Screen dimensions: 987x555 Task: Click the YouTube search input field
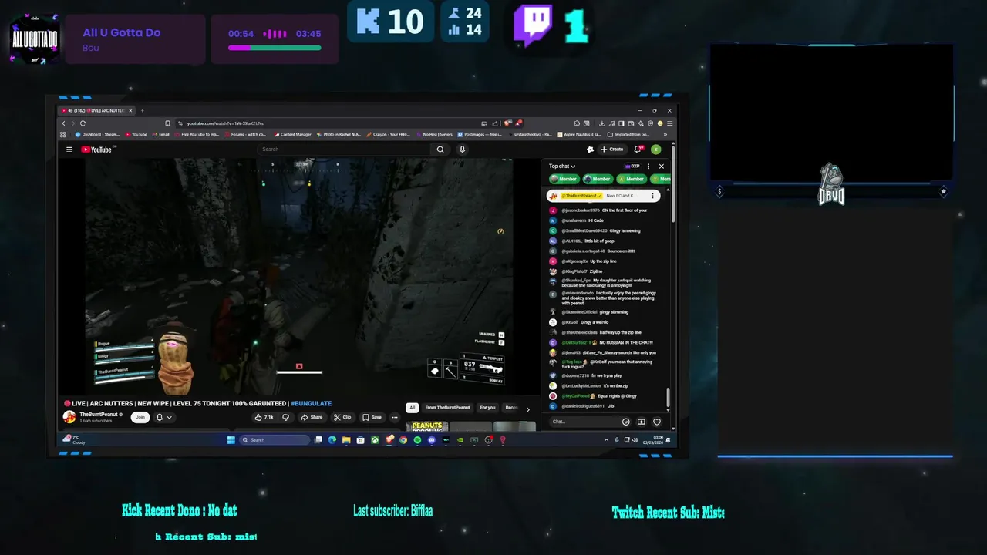345,150
